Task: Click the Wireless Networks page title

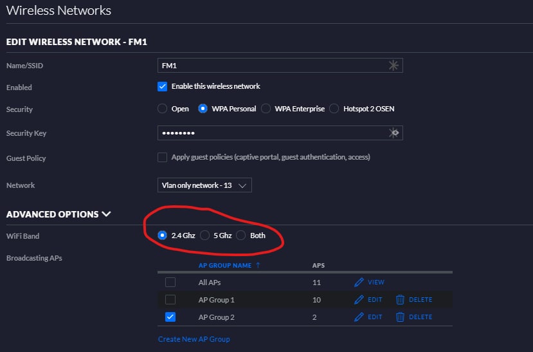Action: pyautogui.click(x=59, y=10)
